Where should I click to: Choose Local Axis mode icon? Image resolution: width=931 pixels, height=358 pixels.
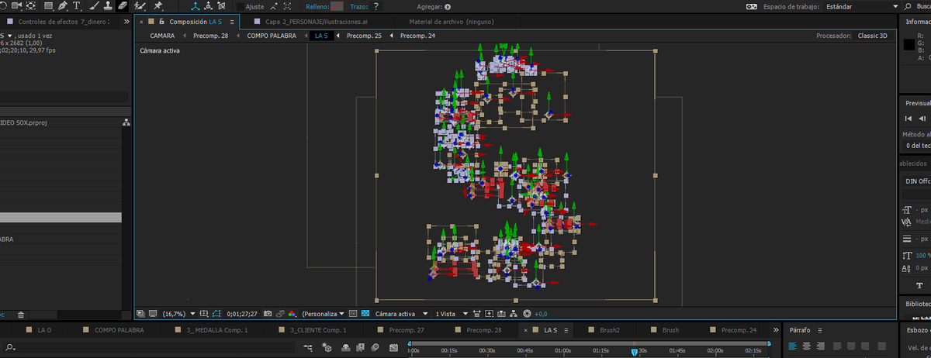(196, 5)
